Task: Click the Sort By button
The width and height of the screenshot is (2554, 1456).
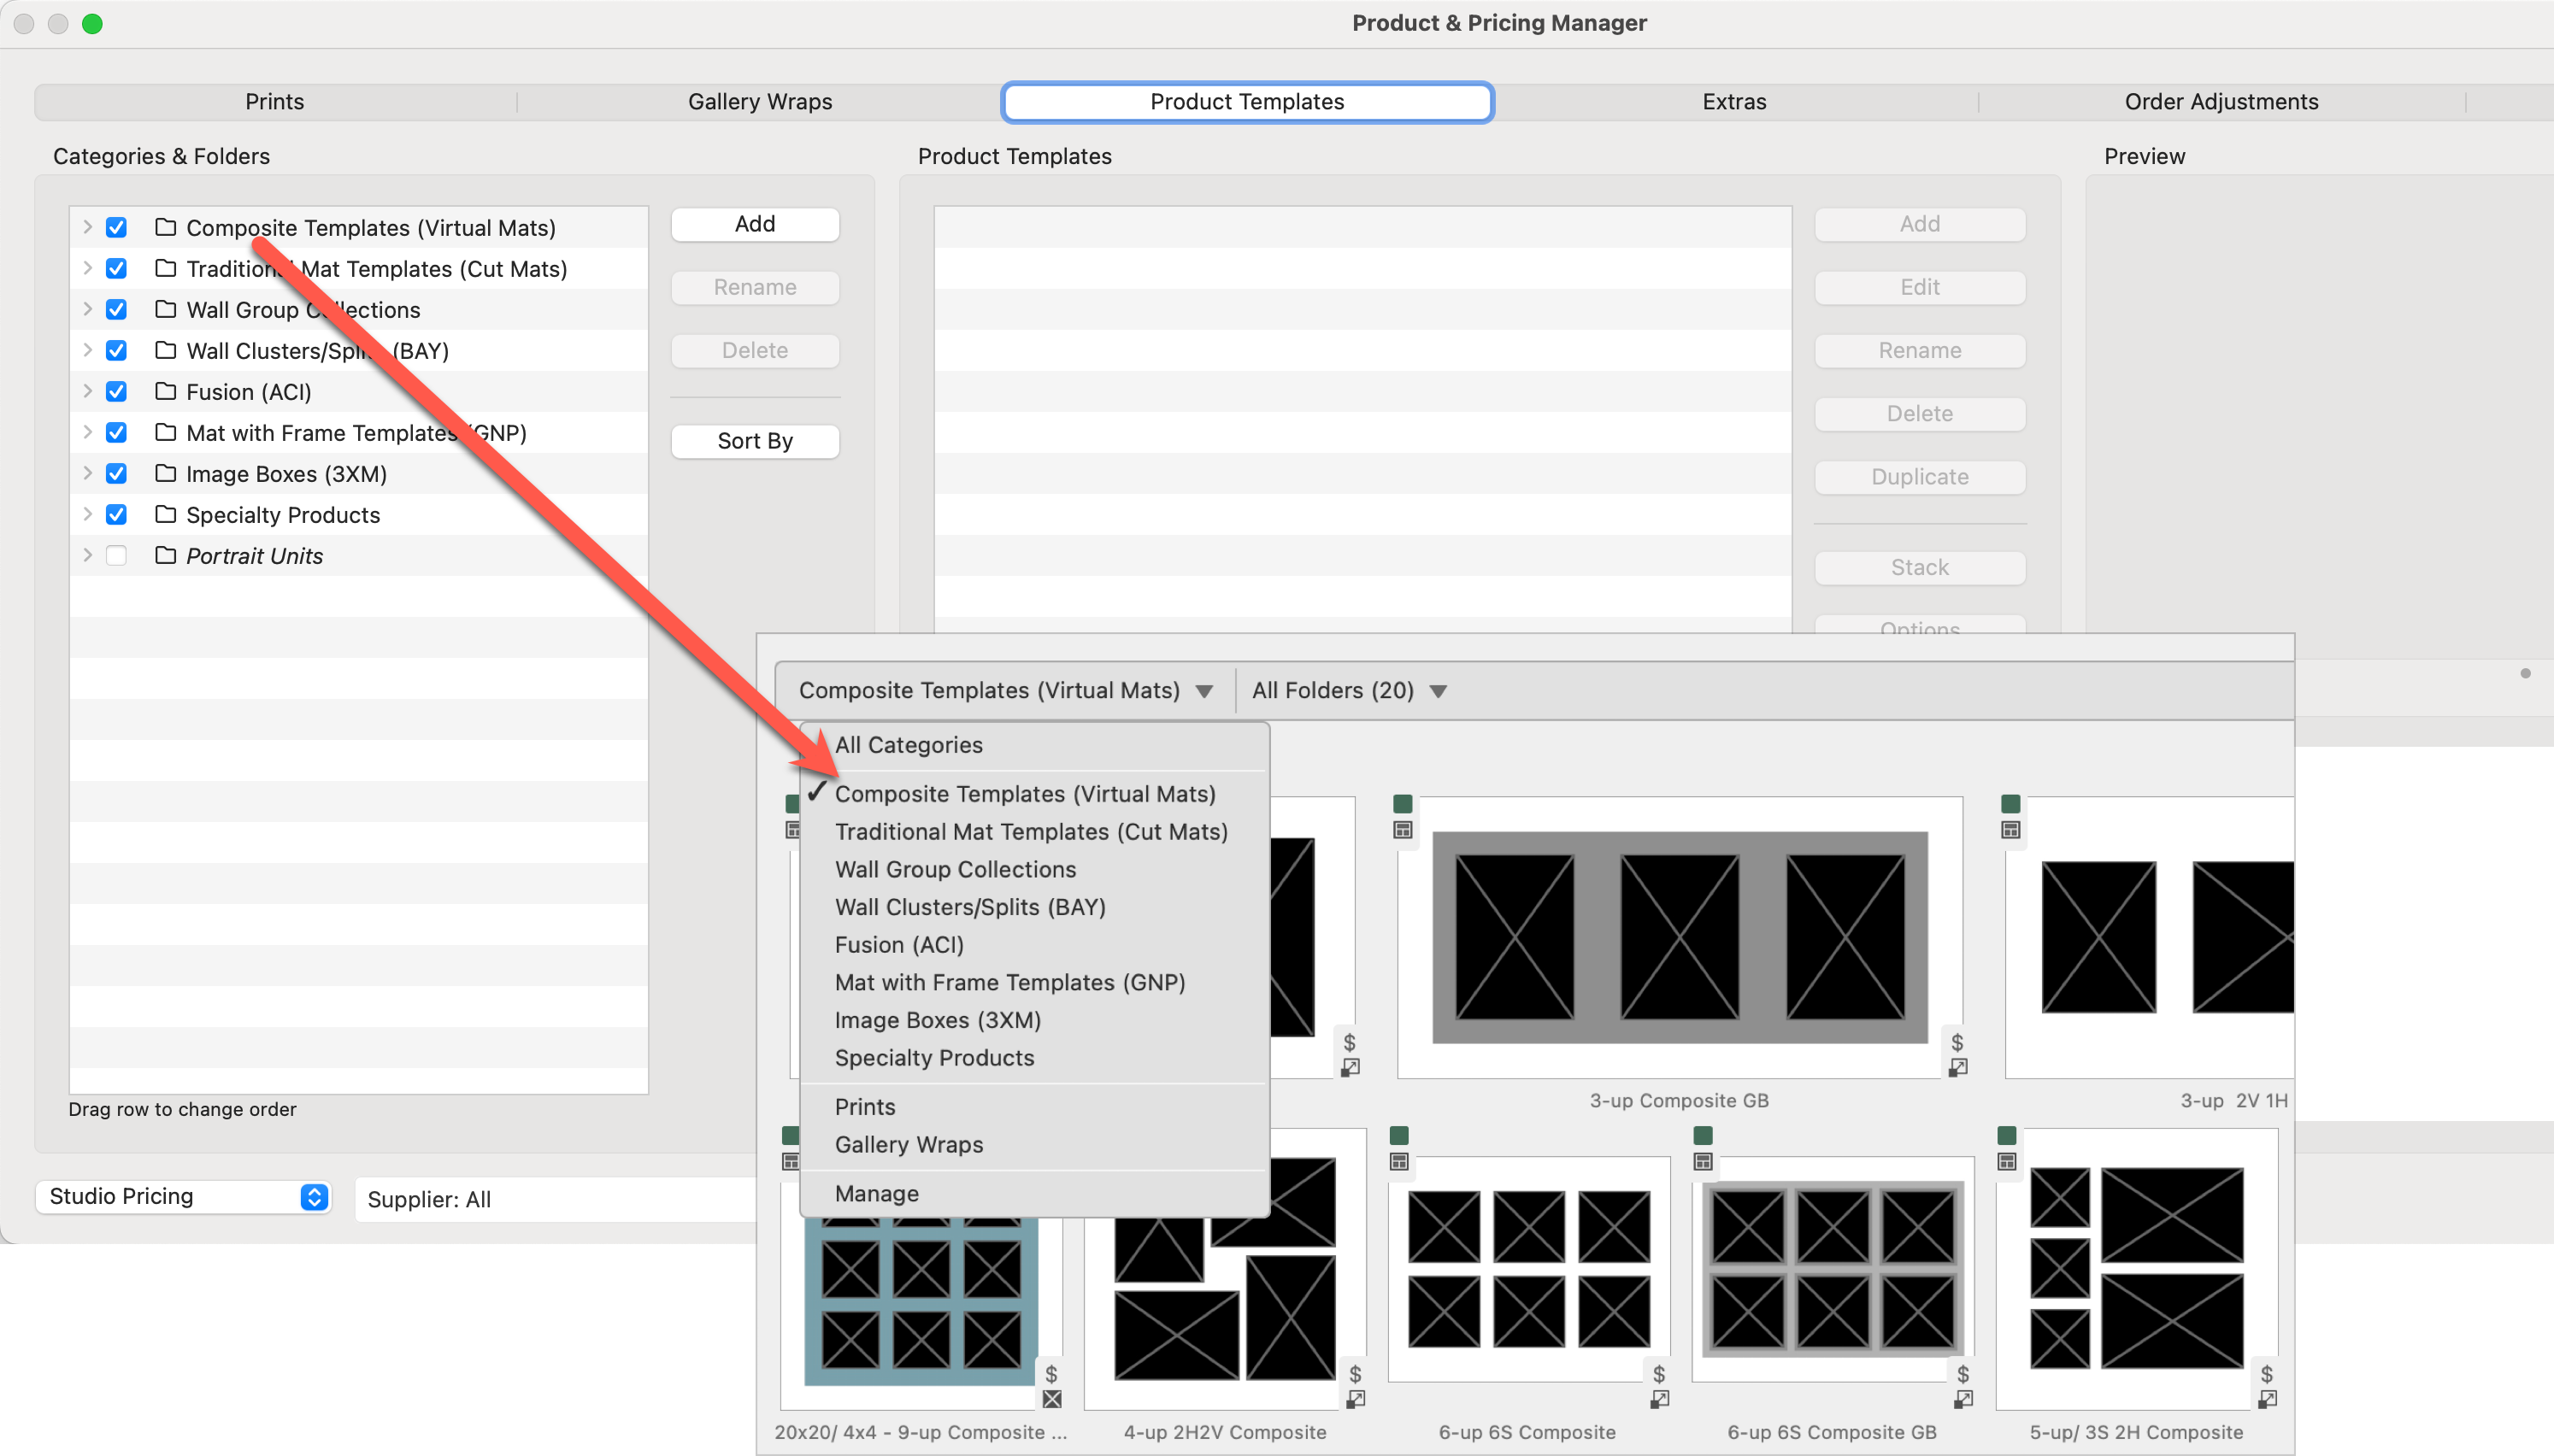Action: point(754,441)
